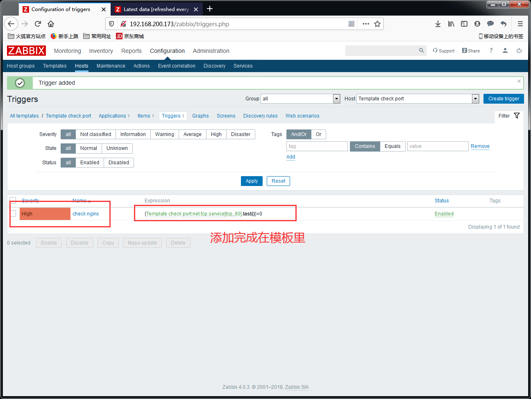Image resolution: width=531 pixels, height=399 pixels.
Task: Open the Monitoring menu
Action: [x=68, y=51]
